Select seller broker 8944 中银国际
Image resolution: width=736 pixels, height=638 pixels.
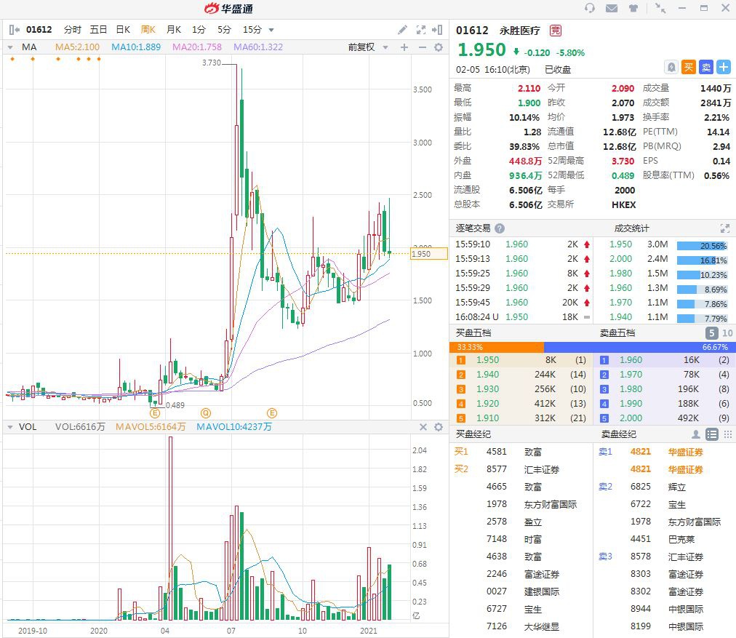coord(666,609)
